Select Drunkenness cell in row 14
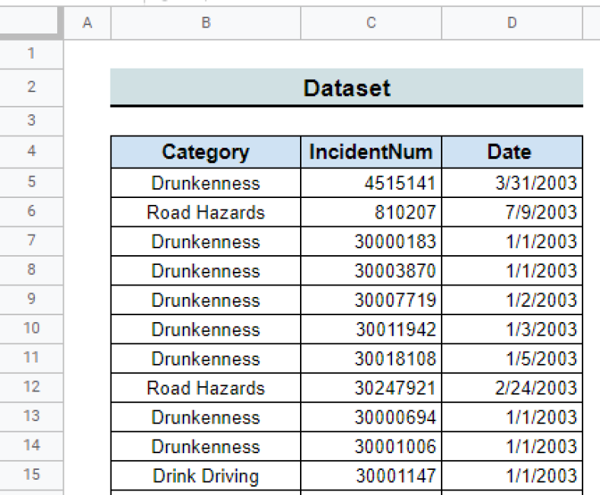 pyautogui.click(x=206, y=446)
